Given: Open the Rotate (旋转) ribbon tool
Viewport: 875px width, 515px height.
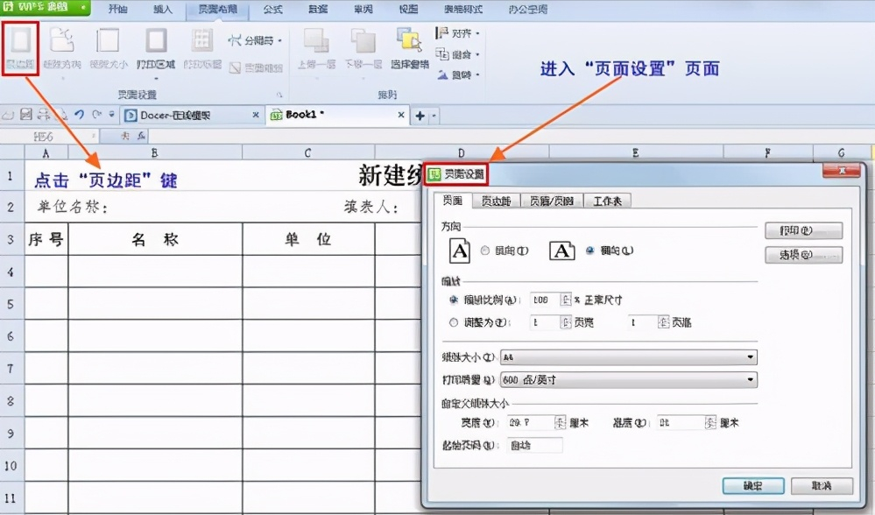Looking at the screenshot, I should pyautogui.click(x=457, y=74).
